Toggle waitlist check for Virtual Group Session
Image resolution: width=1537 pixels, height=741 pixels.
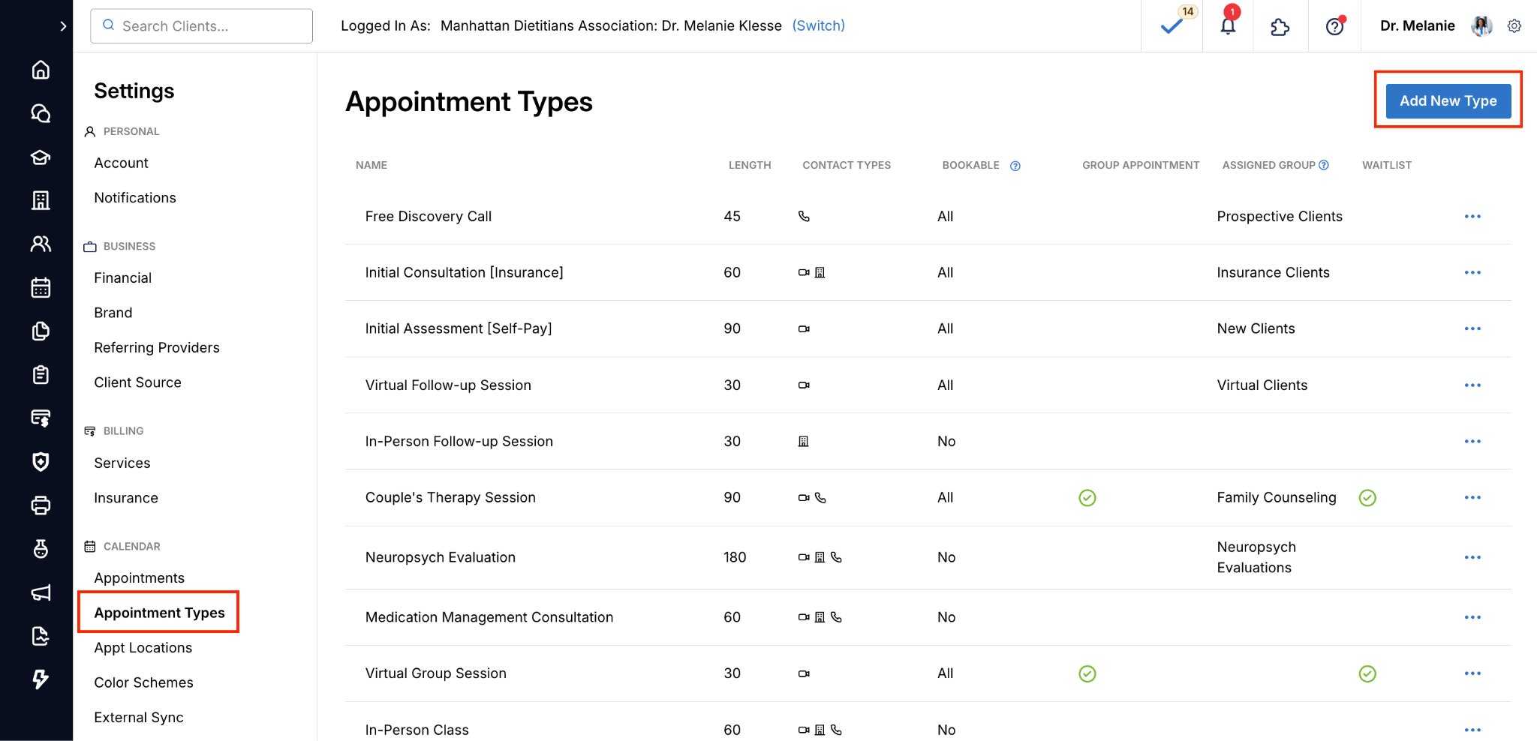1367,673
